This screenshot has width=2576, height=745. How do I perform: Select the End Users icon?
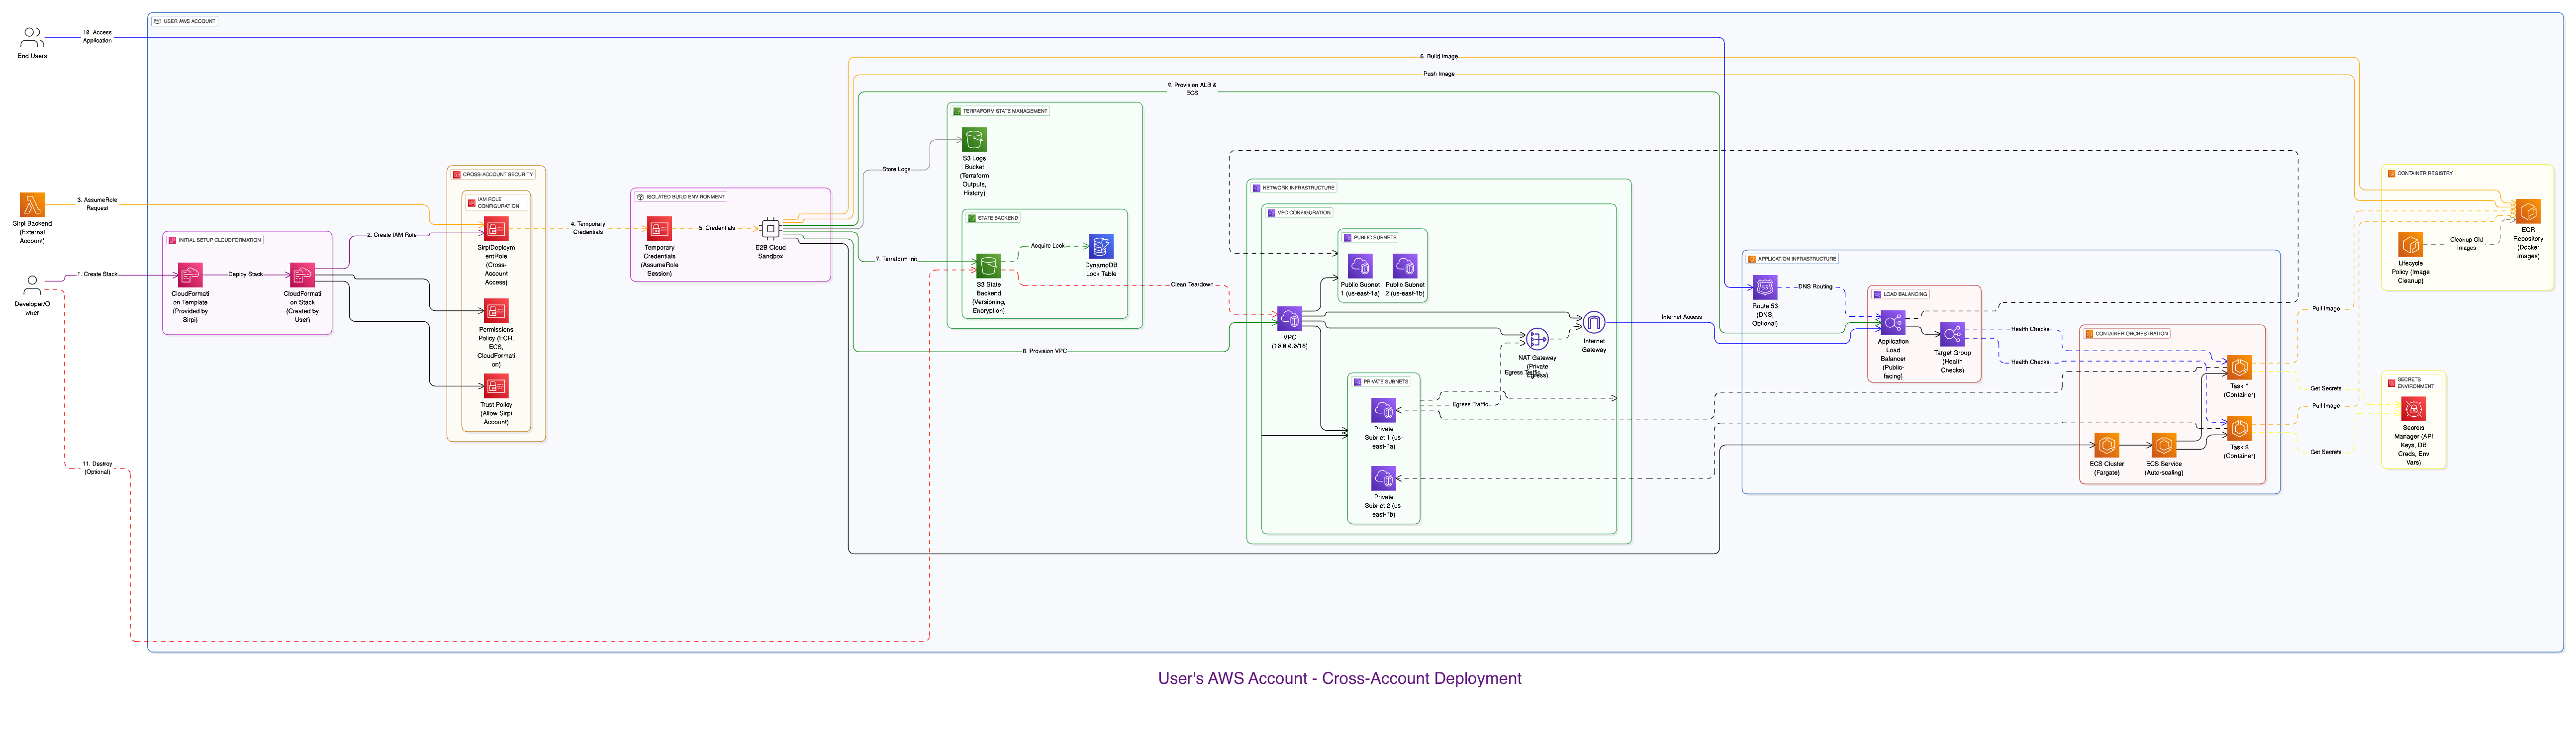(32, 38)
